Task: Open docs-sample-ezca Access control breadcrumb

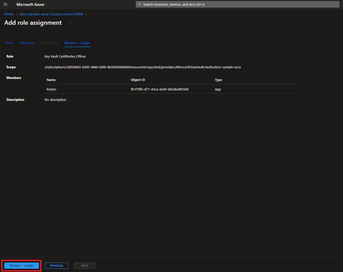Action: point(51,14)
